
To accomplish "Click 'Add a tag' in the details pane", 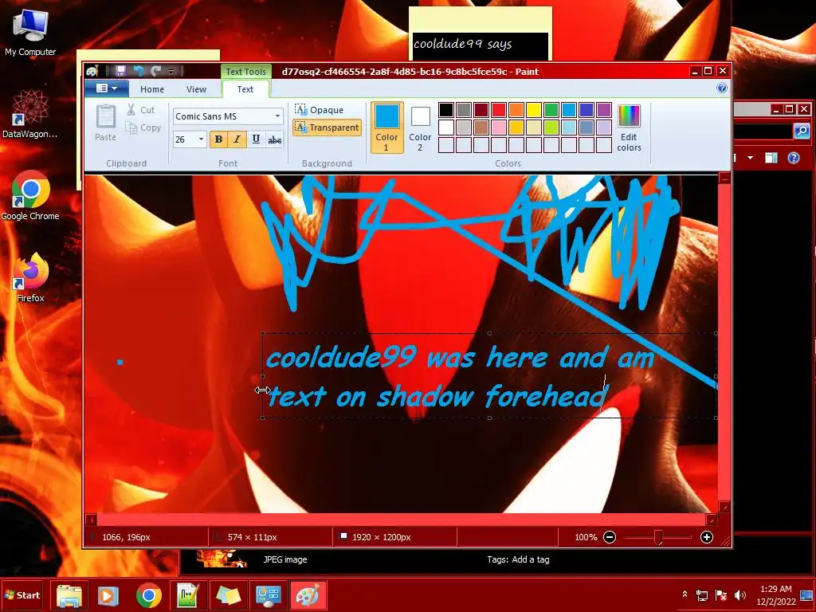I will (x=530, y=559).
